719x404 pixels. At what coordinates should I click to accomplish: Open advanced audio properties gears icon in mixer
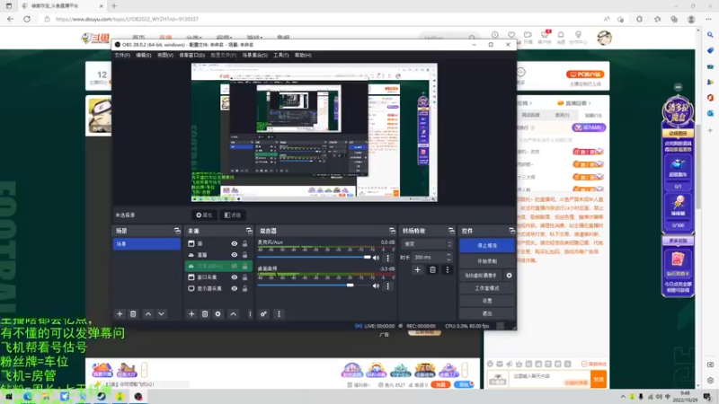(263, 313)
